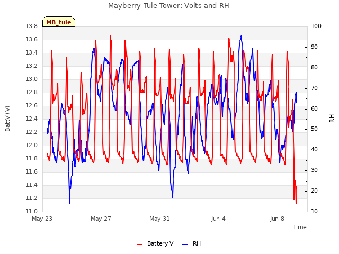Click the 11.4 voltage axis value
The image size is (339, 254).
[32, 185]
